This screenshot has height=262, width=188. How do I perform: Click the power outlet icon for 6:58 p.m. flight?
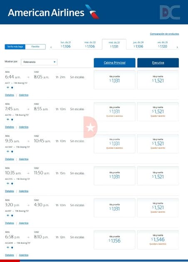tap(12, 247)
